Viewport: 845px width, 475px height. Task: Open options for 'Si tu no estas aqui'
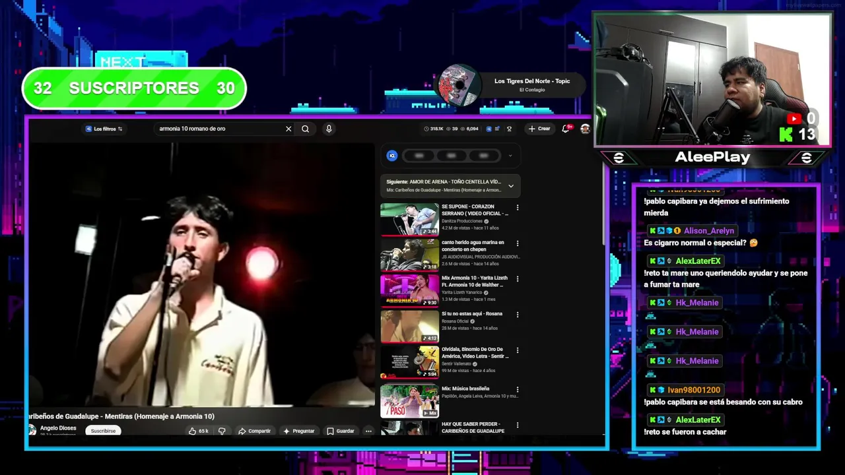click(517, 315)
